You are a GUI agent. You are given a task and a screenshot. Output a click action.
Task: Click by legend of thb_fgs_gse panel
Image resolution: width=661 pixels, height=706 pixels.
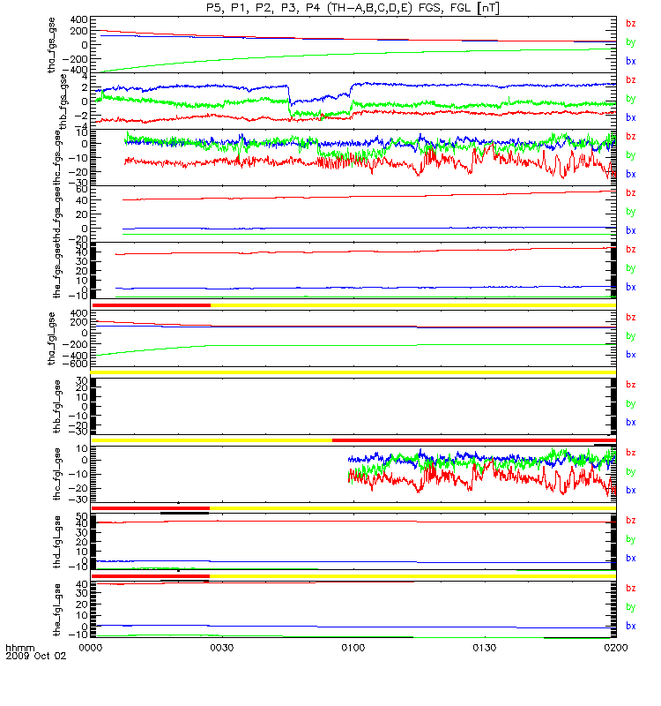[x=631, y=99]
